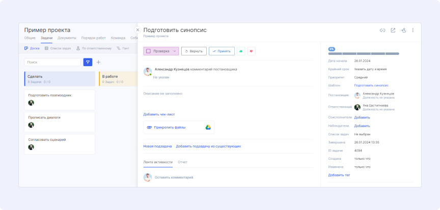The width and height of the screenshot is (440, 210).
Task: Open the Общие tab
Action: [30, 38]
